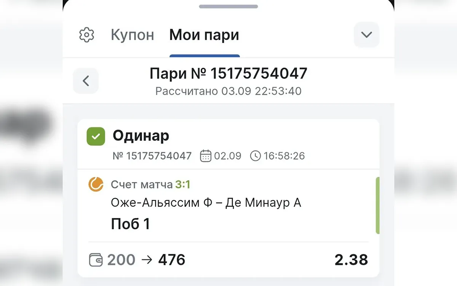
Task: Click the clock icon near 16:58:26
Action: tap(256, 156)
